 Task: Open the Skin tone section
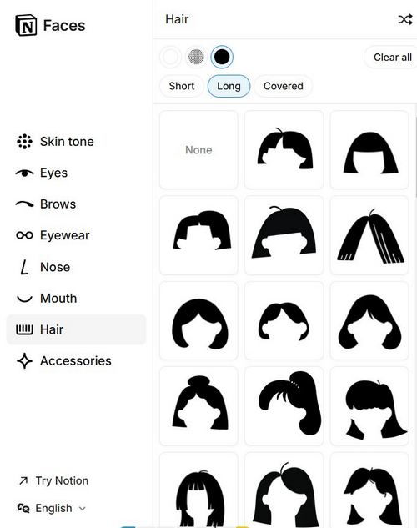[56, 142]
